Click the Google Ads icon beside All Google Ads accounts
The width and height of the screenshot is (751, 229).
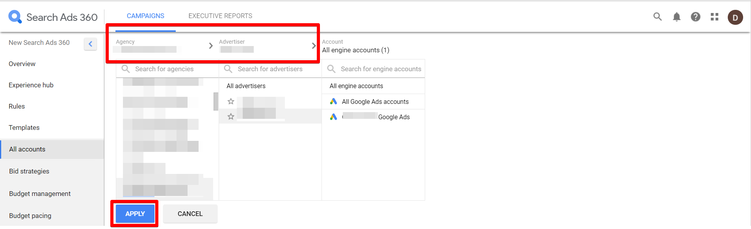(x=333, y=102)
